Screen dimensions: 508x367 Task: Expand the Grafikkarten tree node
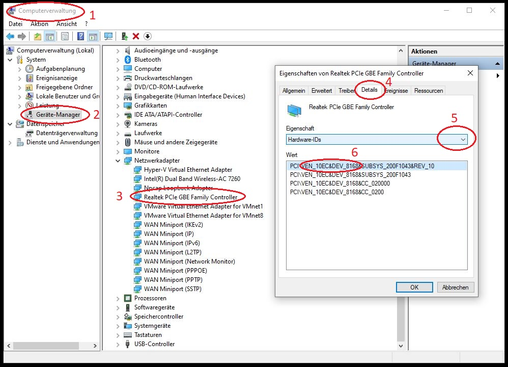coord(117,106)
